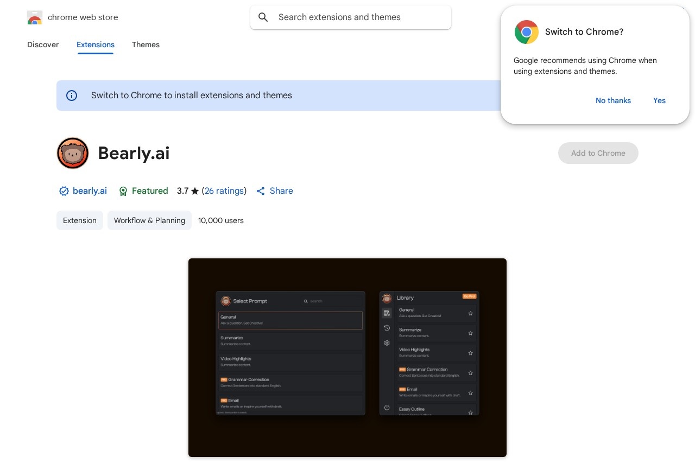Viewport: 695px width, 463px height.
Task: Focus the search extensions and themes field
Action: [358, 17]
